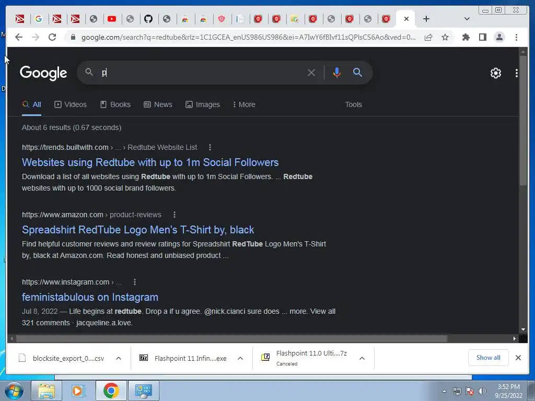Show all downloads
535x401 pixels.
[489, 357]
